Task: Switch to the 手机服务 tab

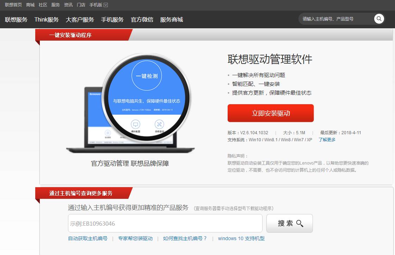Action: [112, 19]
